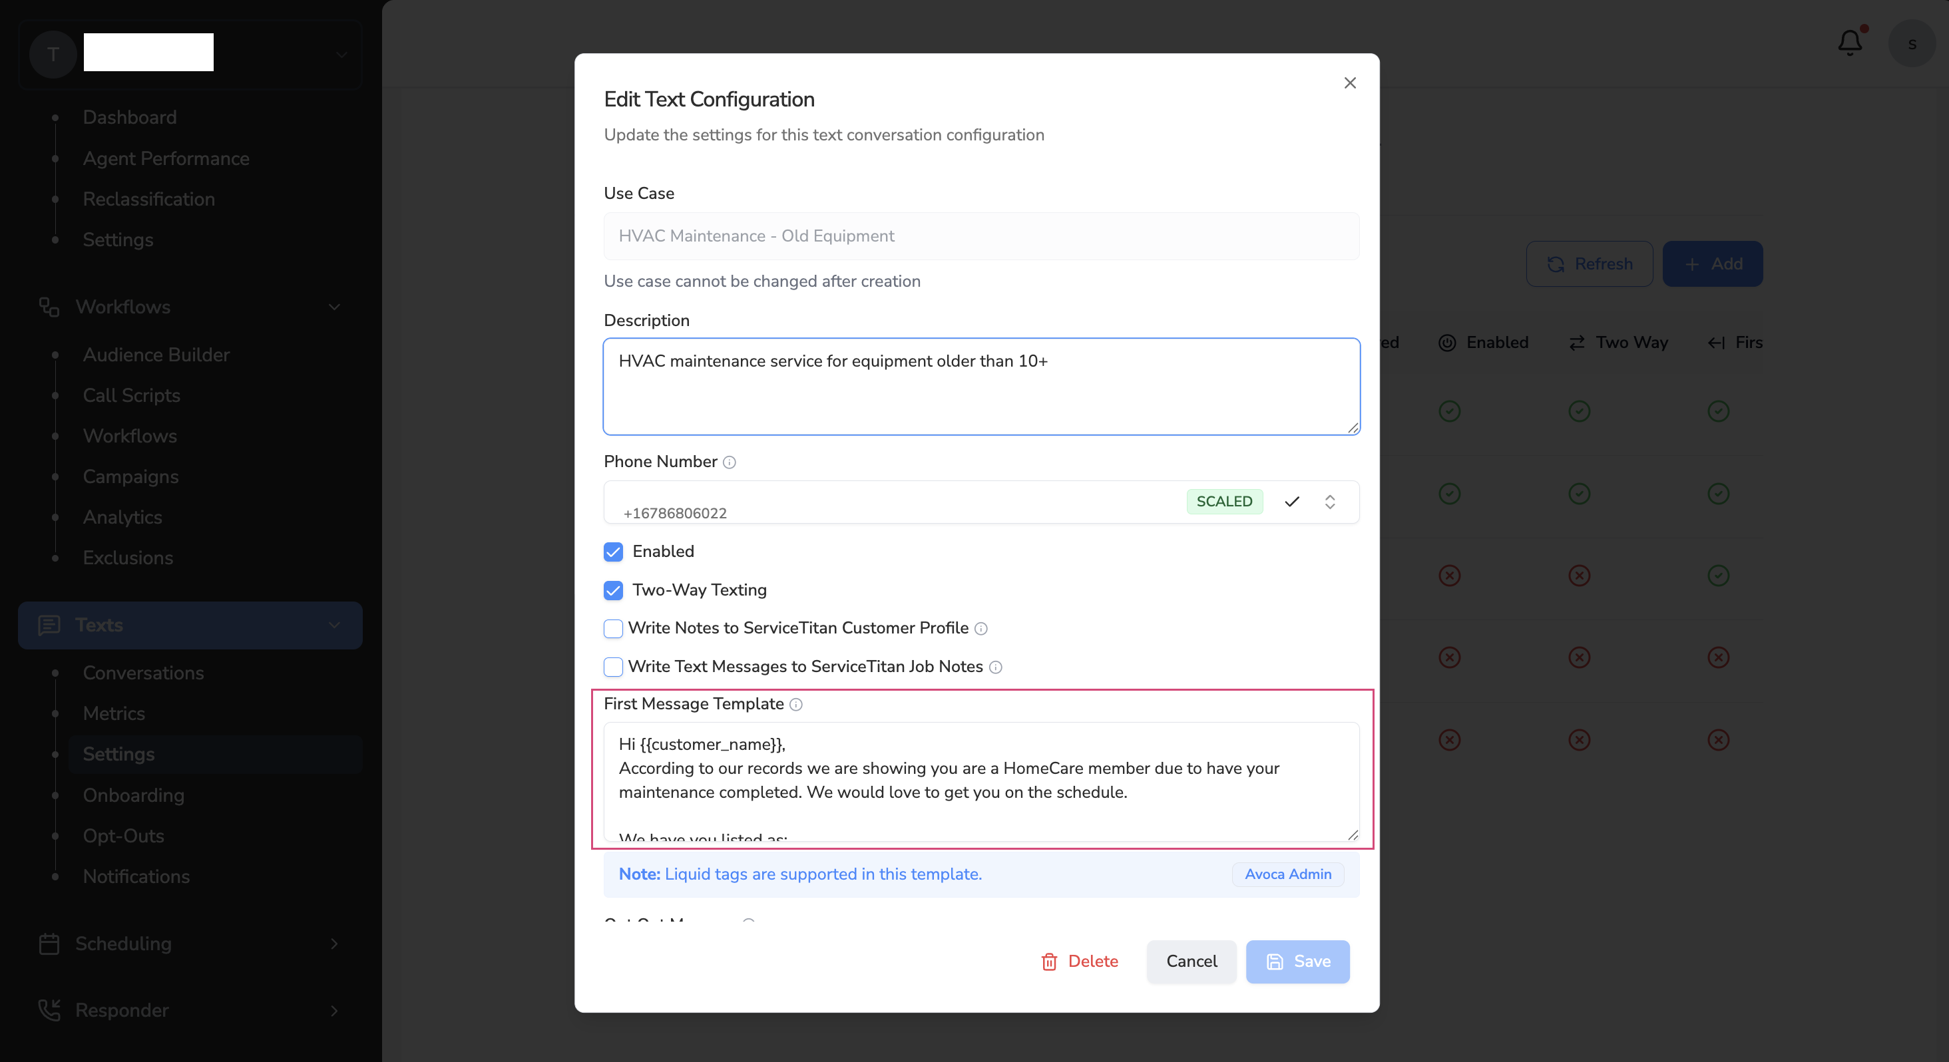The width and height of the screenshot is (1949, 1062).
Task: Uncheck the Enabled checkbox
Action: click(614, 552)
